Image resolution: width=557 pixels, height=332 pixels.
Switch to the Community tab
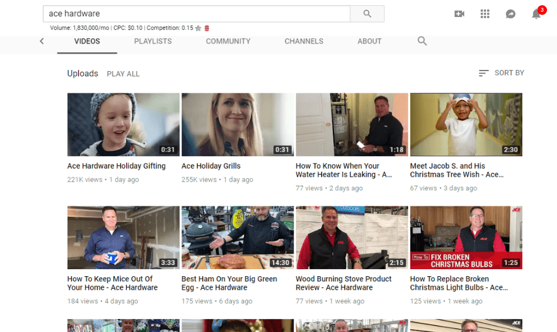[x=228, y=41]
